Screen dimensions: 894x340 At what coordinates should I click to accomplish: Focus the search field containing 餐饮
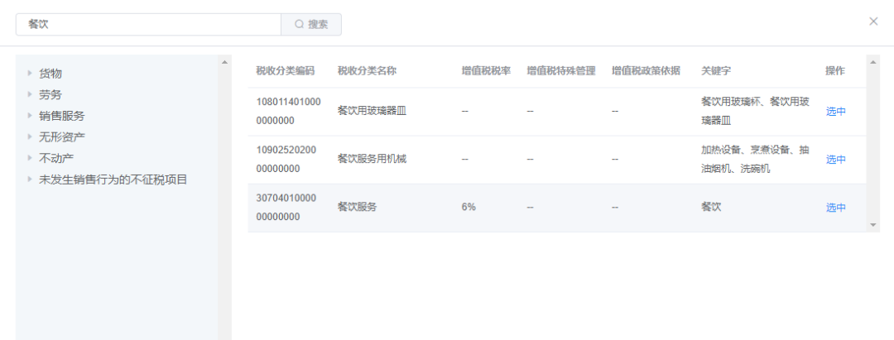pyautogui.click(x=148, y=25)
